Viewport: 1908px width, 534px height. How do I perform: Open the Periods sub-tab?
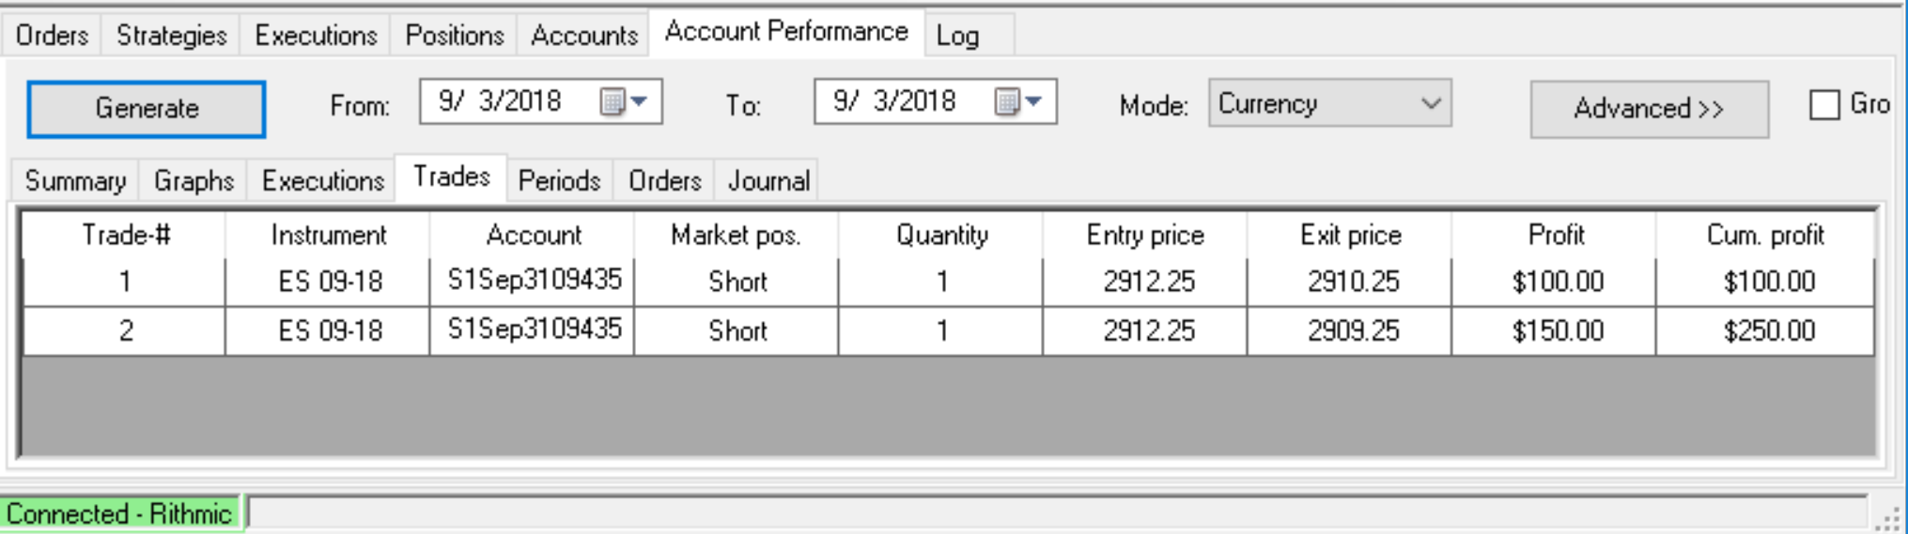[x=559, y=180]
